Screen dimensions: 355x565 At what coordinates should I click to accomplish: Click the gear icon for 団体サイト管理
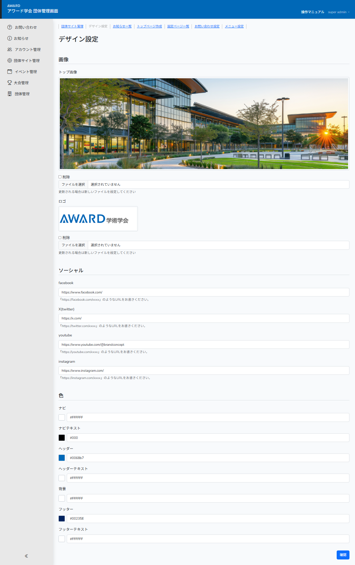coord(10,61)
